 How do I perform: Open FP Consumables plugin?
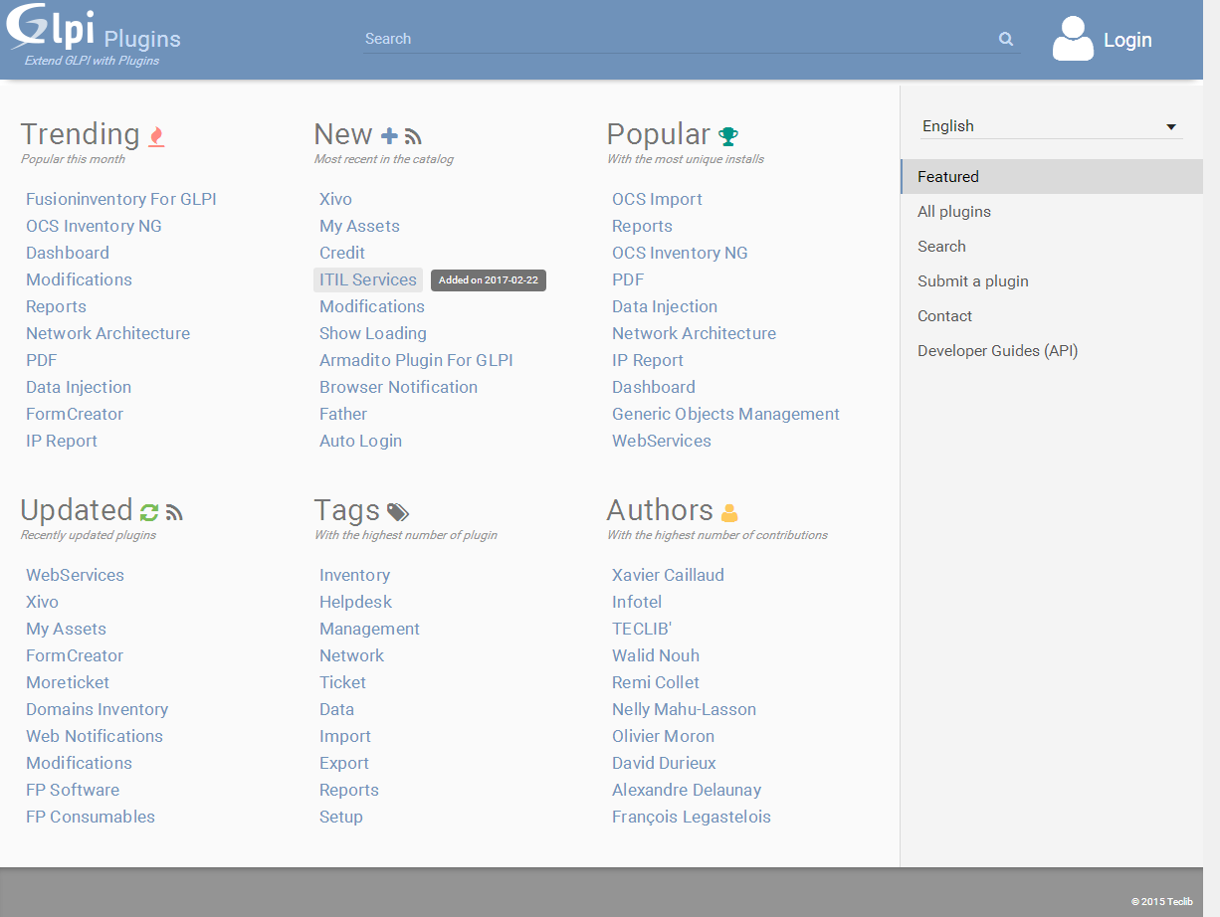click(x=91, y=817)
